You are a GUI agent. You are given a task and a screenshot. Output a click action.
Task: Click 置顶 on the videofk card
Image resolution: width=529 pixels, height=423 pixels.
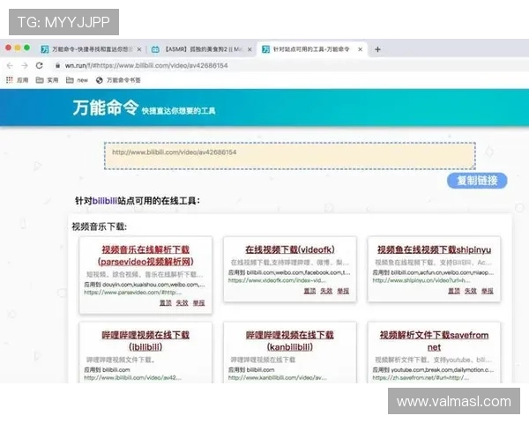(309, 291)
